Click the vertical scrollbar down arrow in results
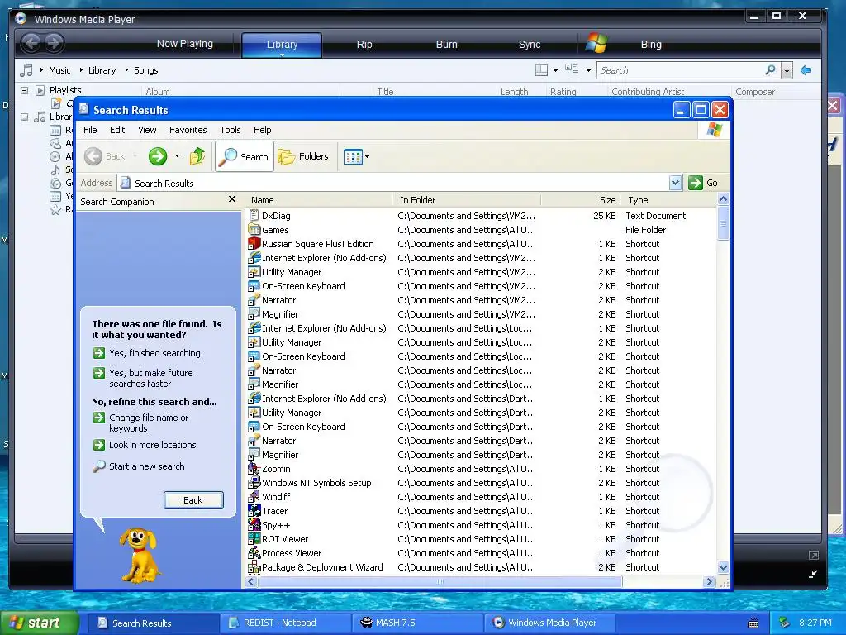The height and width of the screenshot is (635, 846). (x=723, y=567)
